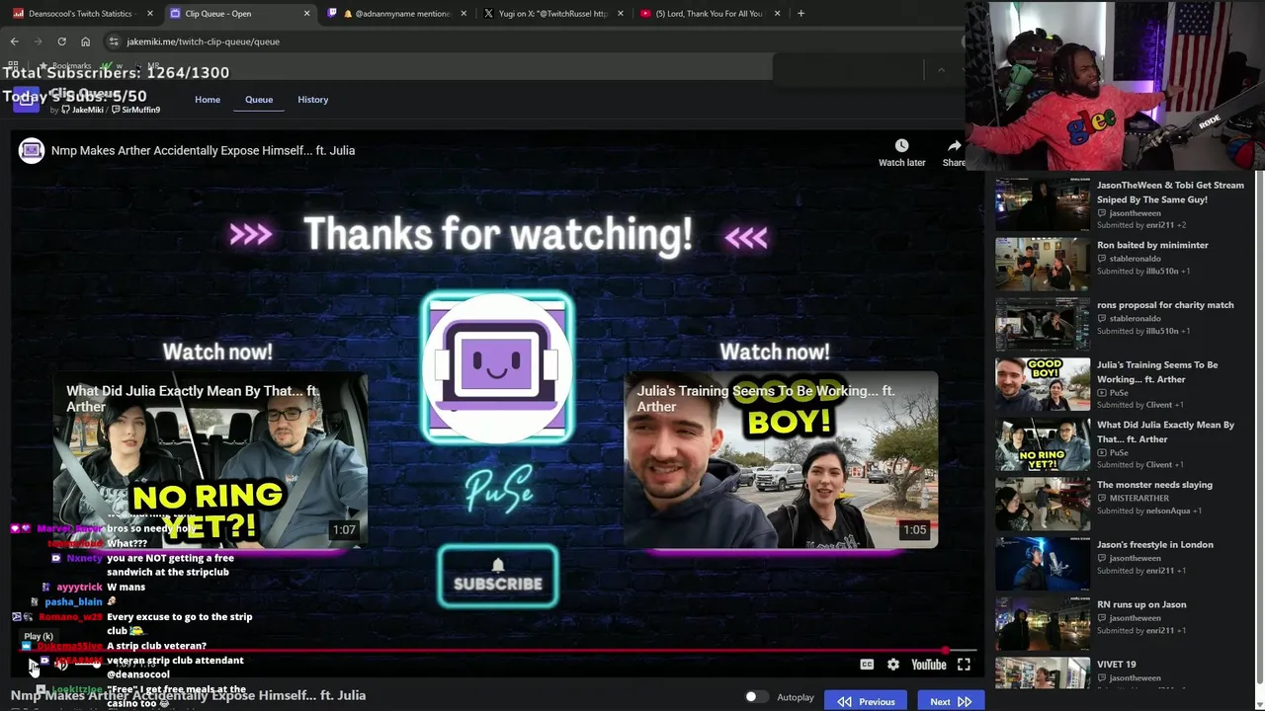Open the site information icon in address bar
This screenshot has width=1265, height=711.
click(x=114, y=41)
